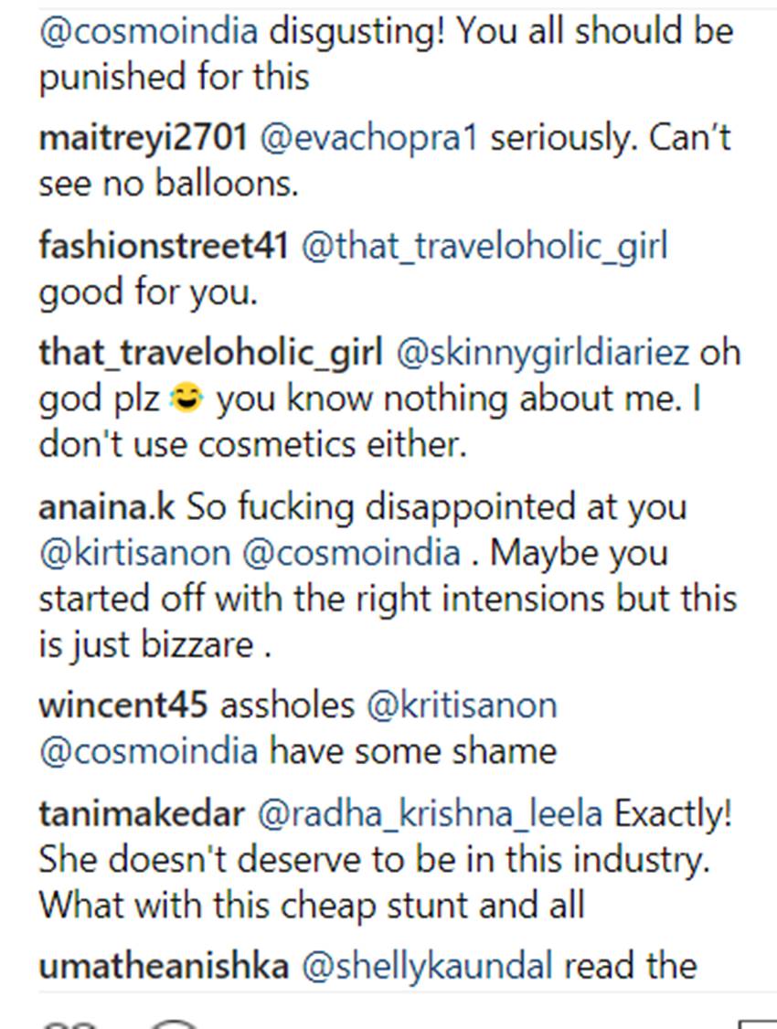Open wincent45's profile
The height and width of the screenshot is (1029, 777).
(123, 705)
